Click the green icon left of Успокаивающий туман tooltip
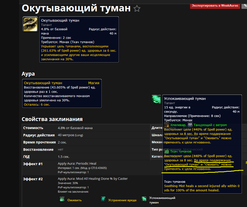Screen dimensions: 247x207 coord(156,99)
